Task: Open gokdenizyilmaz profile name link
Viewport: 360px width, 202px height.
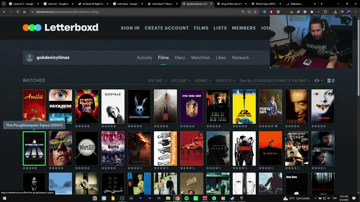Action: point(53,58)
